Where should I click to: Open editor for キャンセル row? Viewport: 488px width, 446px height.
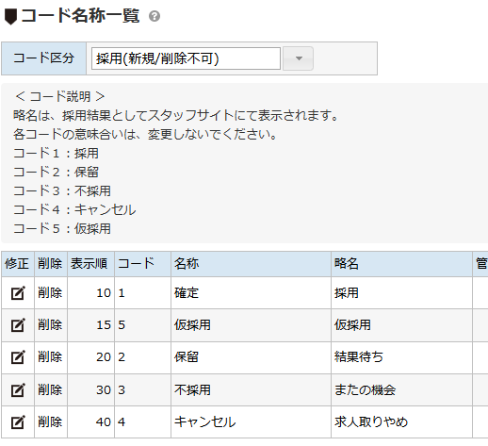coord(18,421)
